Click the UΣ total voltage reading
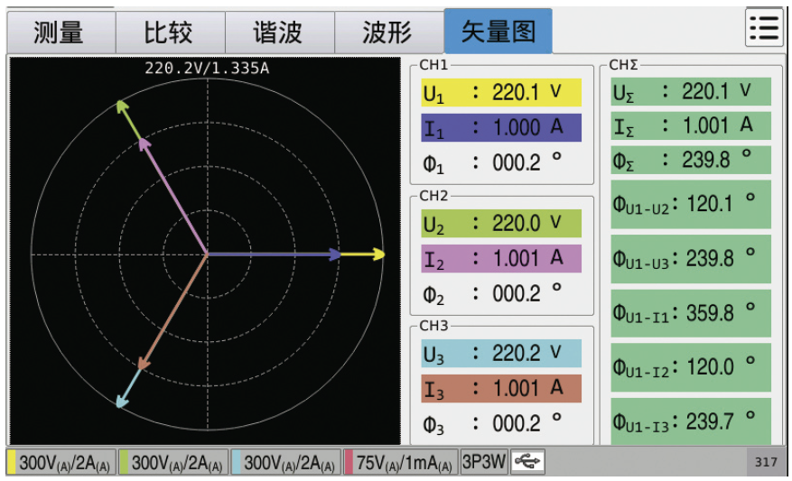 pos(691,91)
